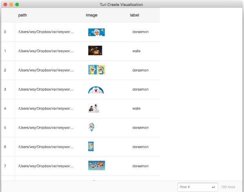Click the 199 rows count text

[228, 187]
